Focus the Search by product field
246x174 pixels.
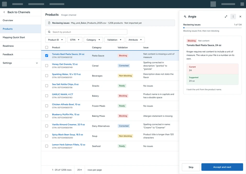86,32
